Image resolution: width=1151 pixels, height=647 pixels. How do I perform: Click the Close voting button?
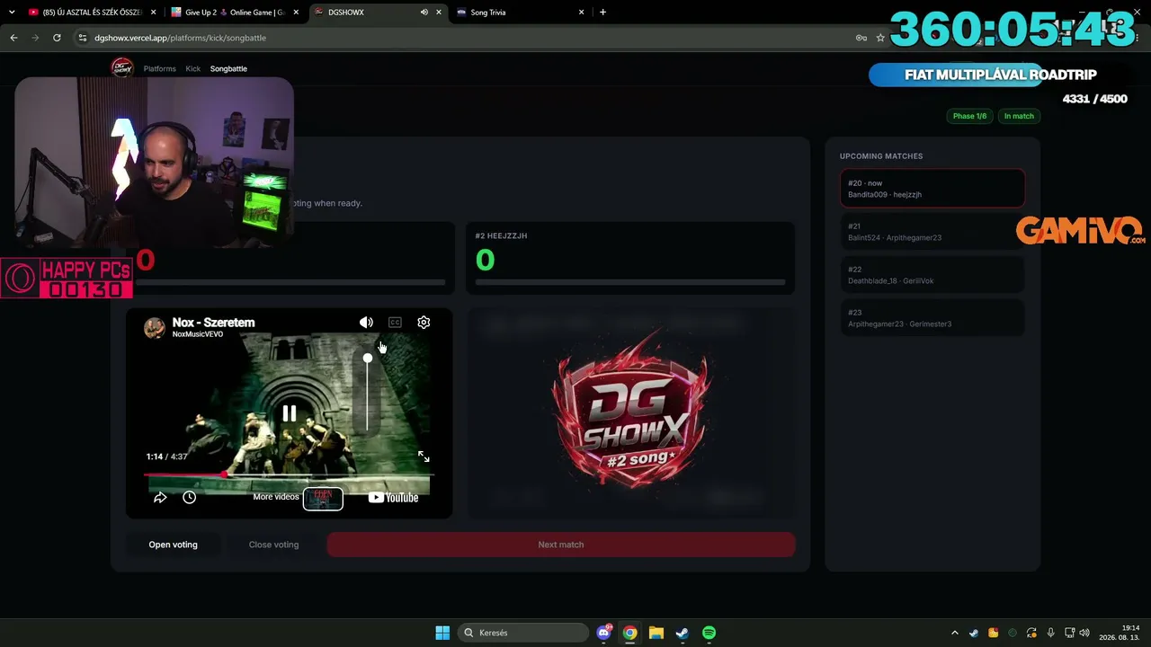273,545
